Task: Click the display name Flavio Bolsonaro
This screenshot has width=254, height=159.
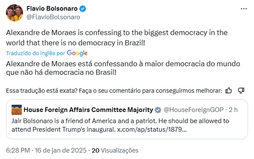Action: click(52, 9)
